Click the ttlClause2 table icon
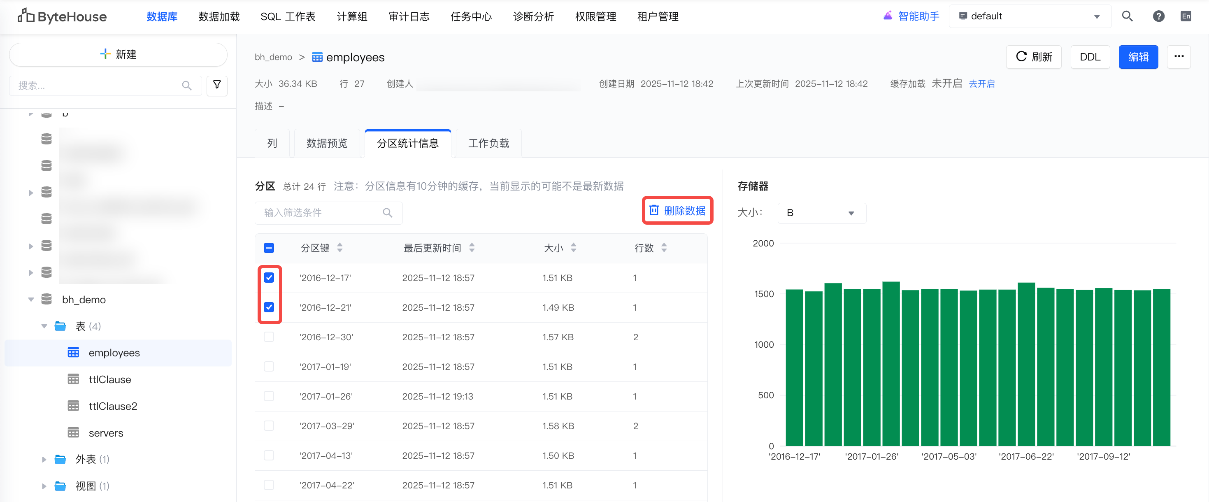 click(x=73, y=406)
